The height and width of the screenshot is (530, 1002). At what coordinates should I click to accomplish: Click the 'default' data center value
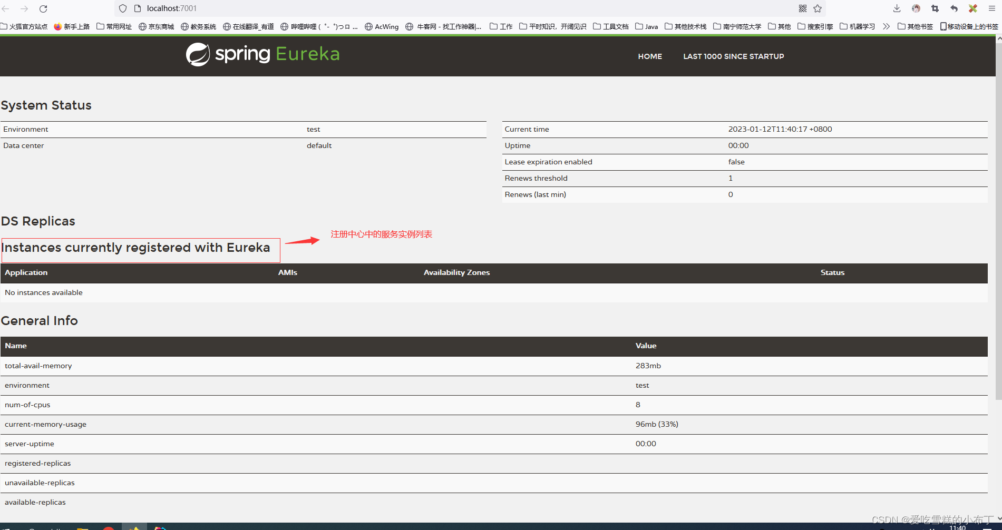319,145
